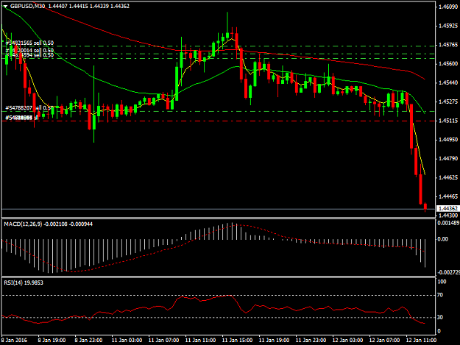Click the 11 Jan 23:00 time label
Screen dimensions: 460x345
pos(311,341)
